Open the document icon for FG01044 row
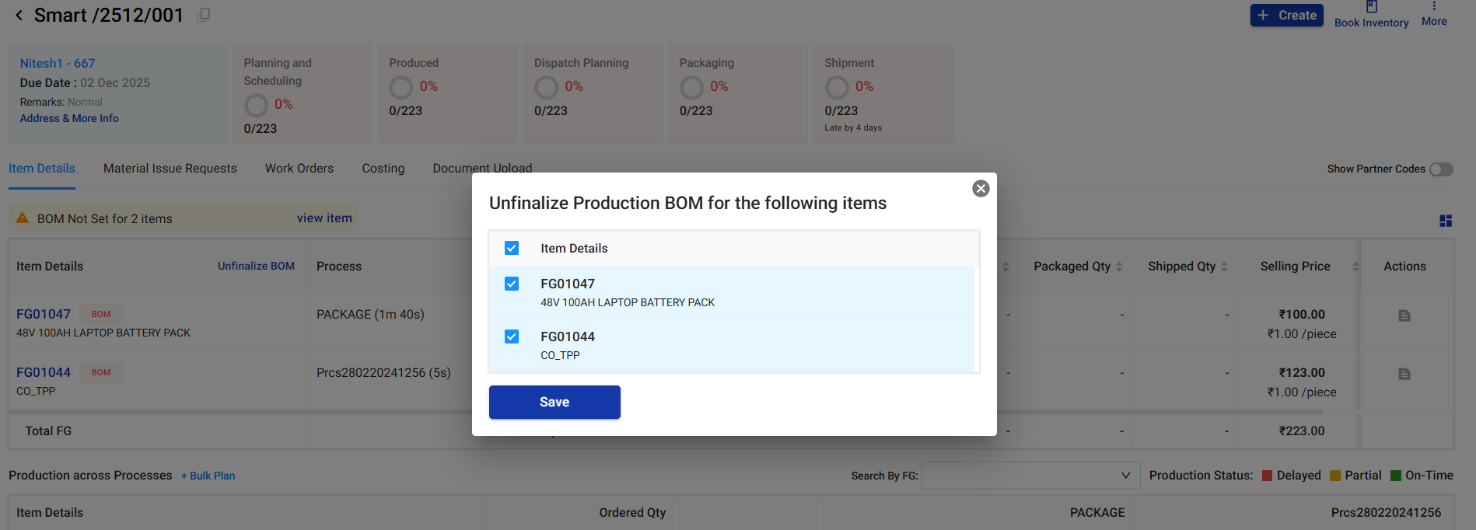The image size is (1476, 530). (x=1404, y=374)
